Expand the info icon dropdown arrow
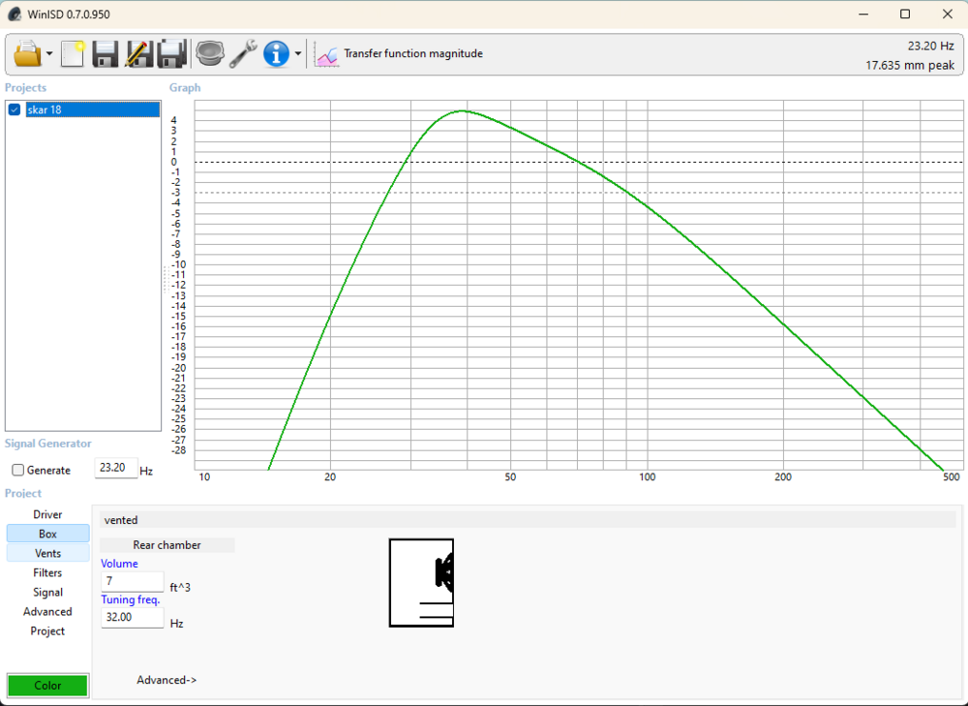The width and height of the screenshot is (968, 706). pyautogui.click(x=298, y=53)
